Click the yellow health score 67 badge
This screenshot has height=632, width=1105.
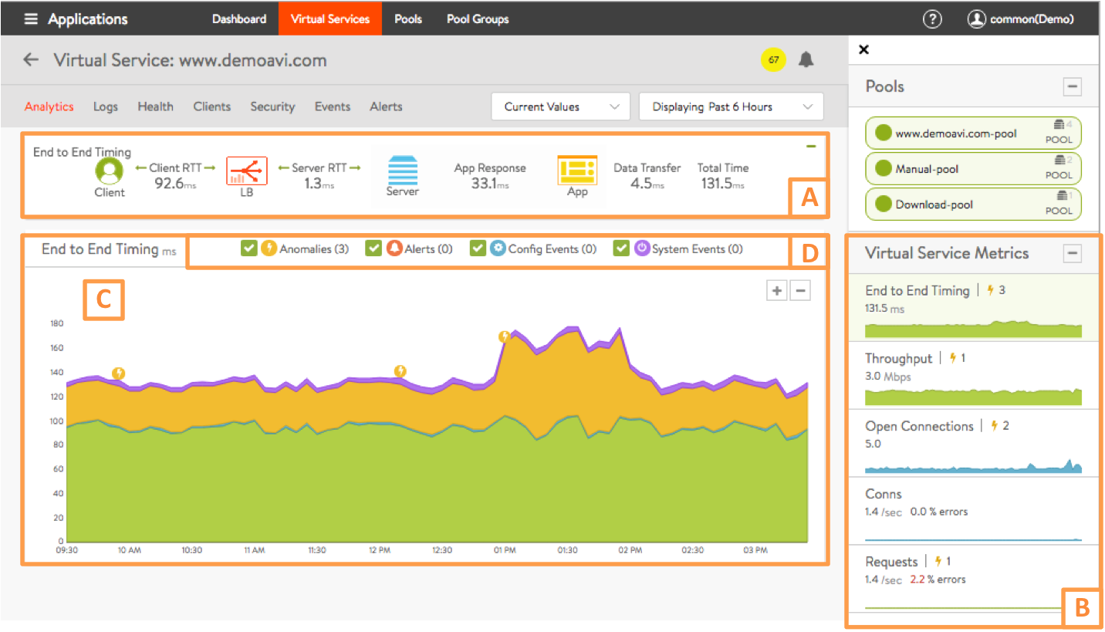coord(773,59)
